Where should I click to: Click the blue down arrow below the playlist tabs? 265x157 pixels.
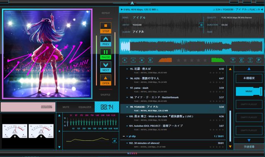tap(249, 140)
